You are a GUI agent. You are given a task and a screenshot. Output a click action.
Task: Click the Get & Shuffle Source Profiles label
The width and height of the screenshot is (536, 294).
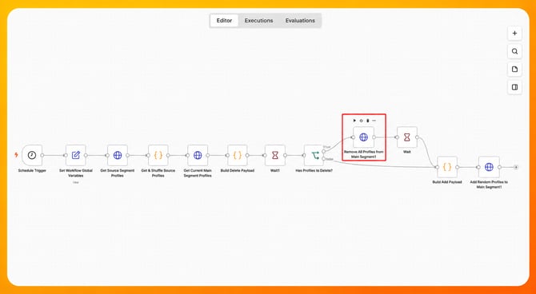pos(158,173)
